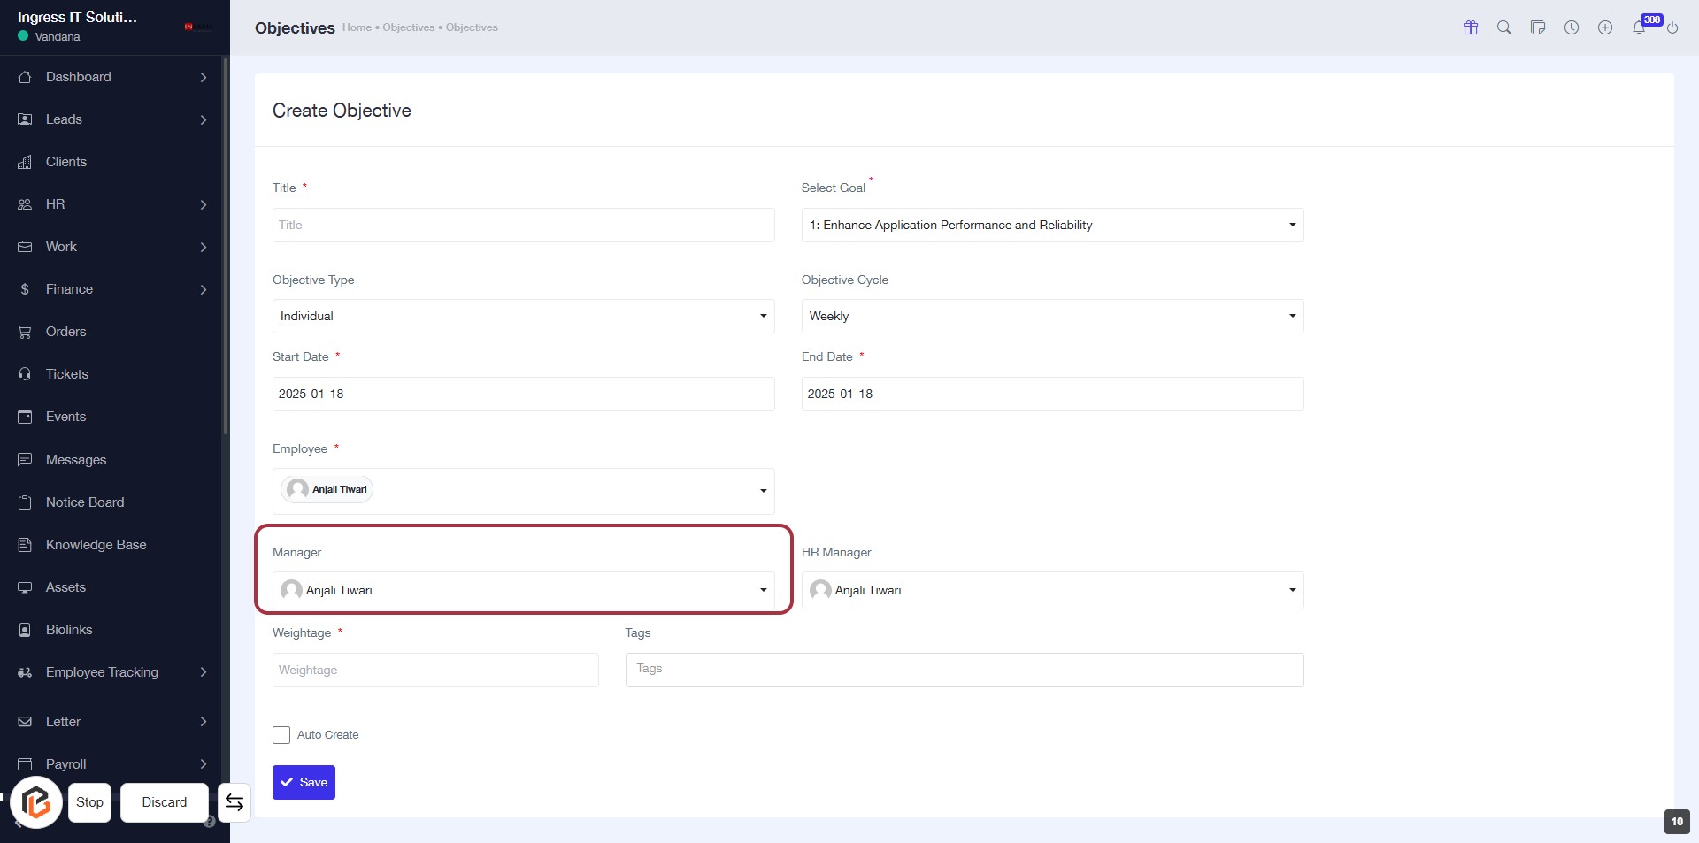Open the Objective Cycle dropdown
1699x843 pixels.
[x=1051, y=317]
